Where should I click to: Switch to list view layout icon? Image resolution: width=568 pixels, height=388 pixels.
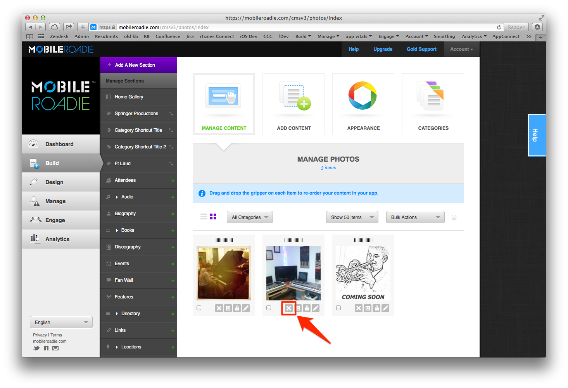coord(204,217)
